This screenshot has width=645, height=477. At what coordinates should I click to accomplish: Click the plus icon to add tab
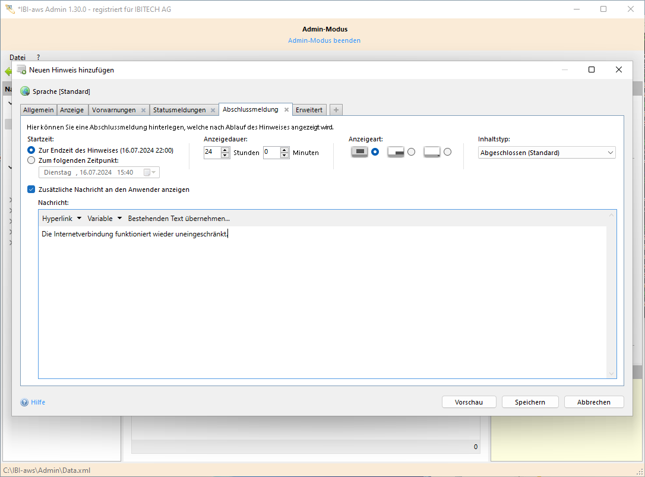coord(336,110)
